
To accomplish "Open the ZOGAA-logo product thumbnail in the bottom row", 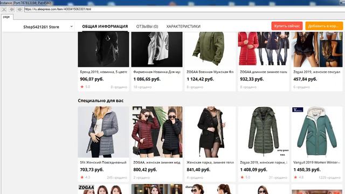I will pos(103,189).
